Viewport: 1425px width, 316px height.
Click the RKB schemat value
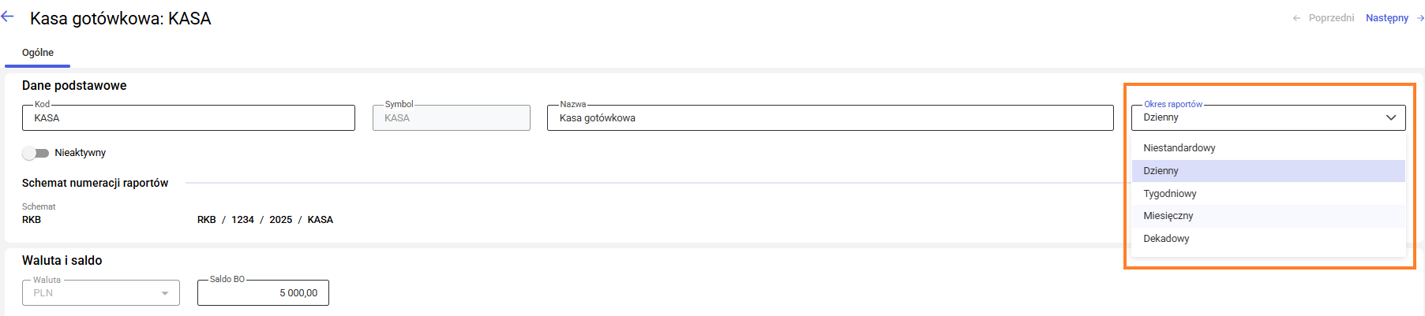click(x=32, y=220)
